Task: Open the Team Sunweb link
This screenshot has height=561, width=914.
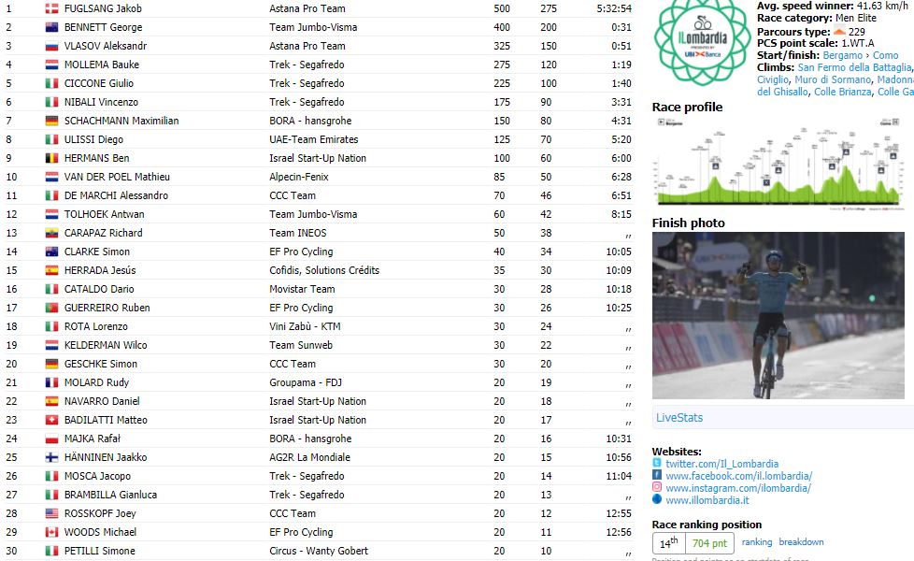Action: tap(301, 345)
